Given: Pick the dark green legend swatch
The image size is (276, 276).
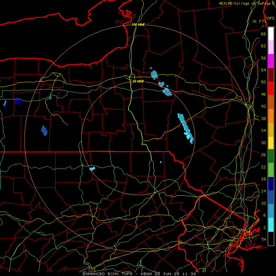Looking at the screenshot, I should tap(271, 156).
